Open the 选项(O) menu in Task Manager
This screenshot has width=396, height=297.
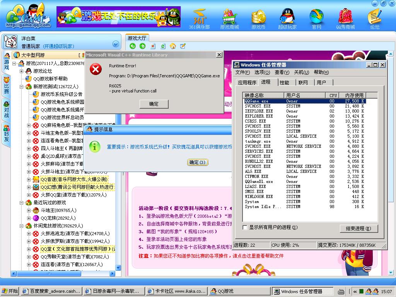tap(262, 72)
